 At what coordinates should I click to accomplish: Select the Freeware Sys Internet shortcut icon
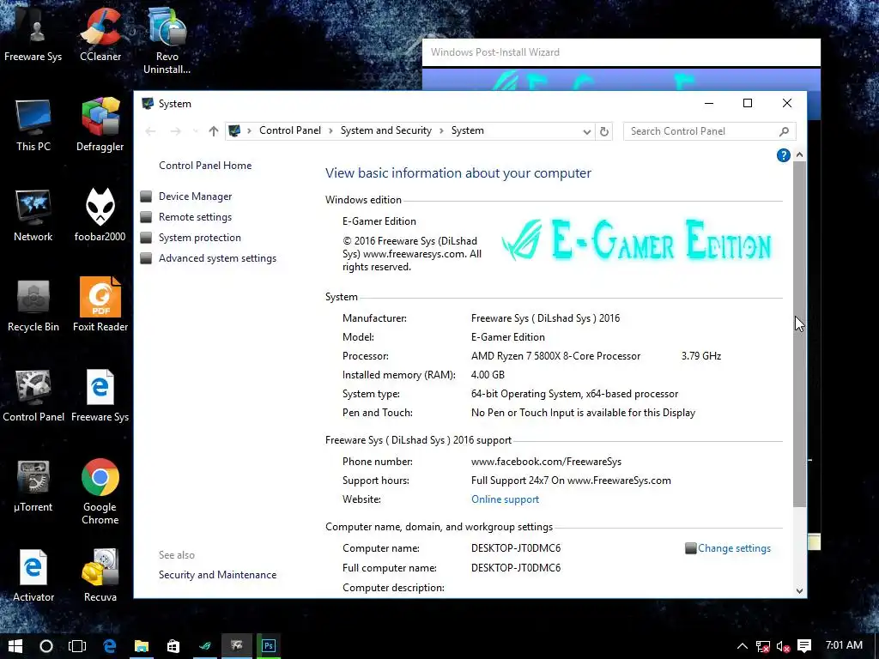coord(100,396)
